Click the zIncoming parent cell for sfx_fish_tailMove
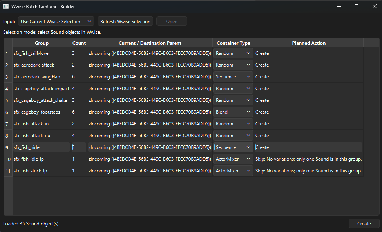The width and height of the screenshot is (382, 232). click(150, 53)
